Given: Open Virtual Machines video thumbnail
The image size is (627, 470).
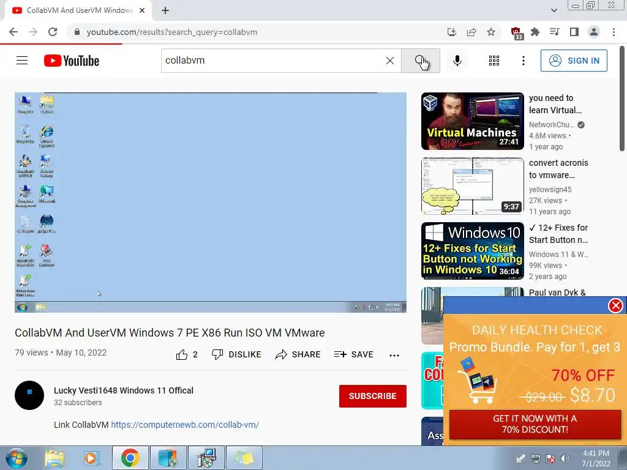Looking at the screenshot, I should coord(472,121).
